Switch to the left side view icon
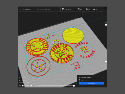 pos(28,86)
